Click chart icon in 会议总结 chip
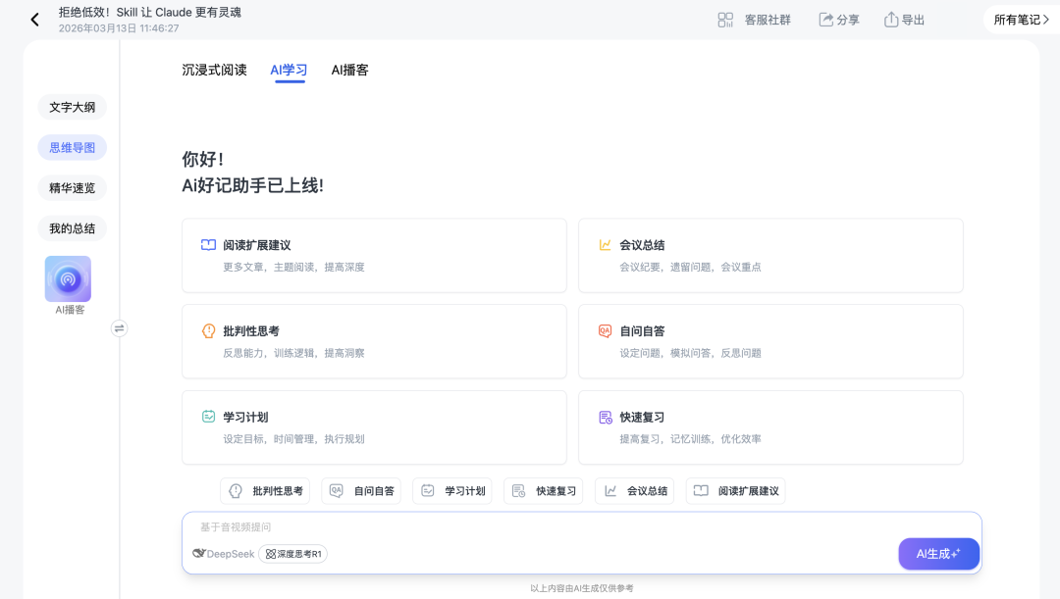The image size is (1060, 599). click(x=609, y=491)
